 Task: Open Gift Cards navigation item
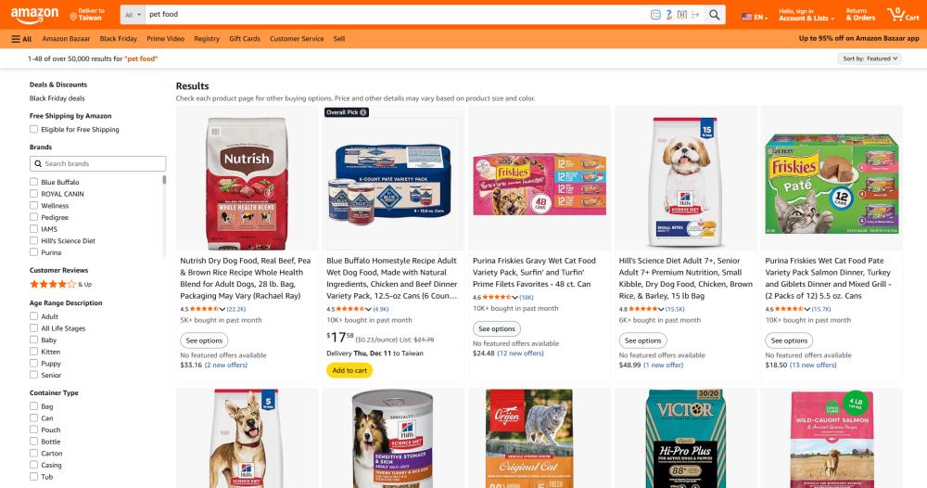[x=245, y=39]
